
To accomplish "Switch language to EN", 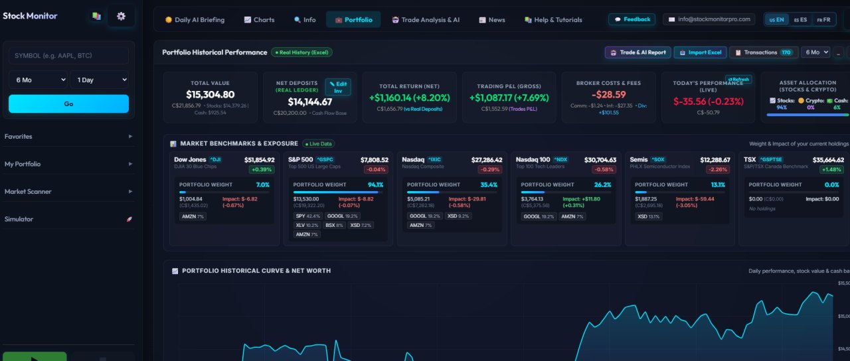I will tap(776, 20).
